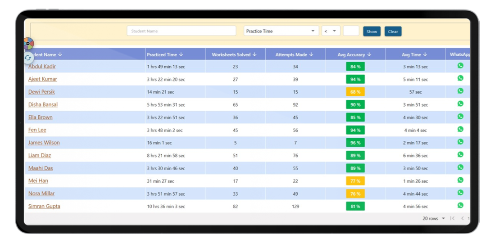Click the circular refresh arrows icon

28,58
